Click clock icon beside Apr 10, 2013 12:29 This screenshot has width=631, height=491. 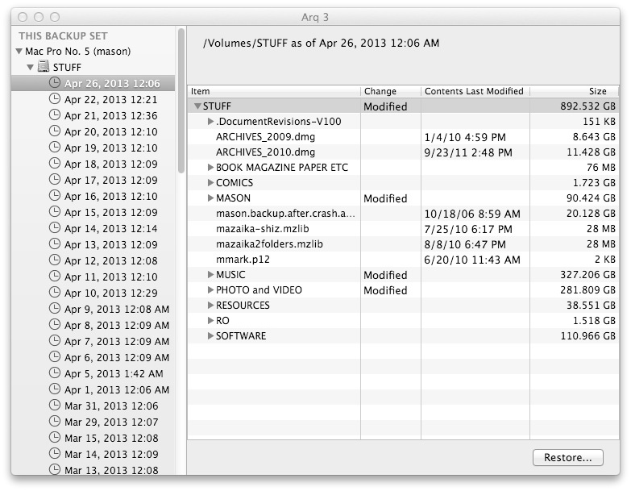point(55,293)
